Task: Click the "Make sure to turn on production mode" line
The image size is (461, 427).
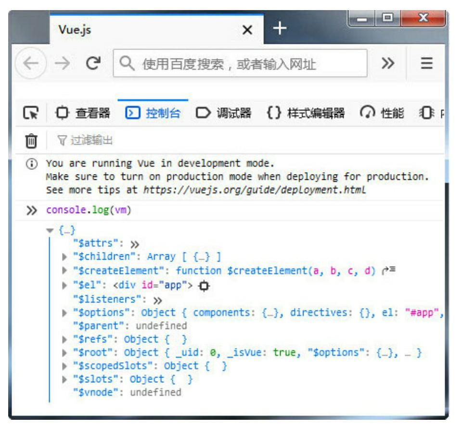Action: [x=237, y=177]
